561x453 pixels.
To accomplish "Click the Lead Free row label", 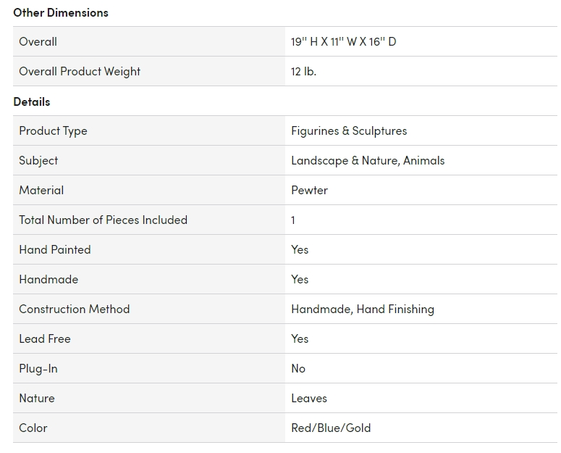I will (45, 338).
